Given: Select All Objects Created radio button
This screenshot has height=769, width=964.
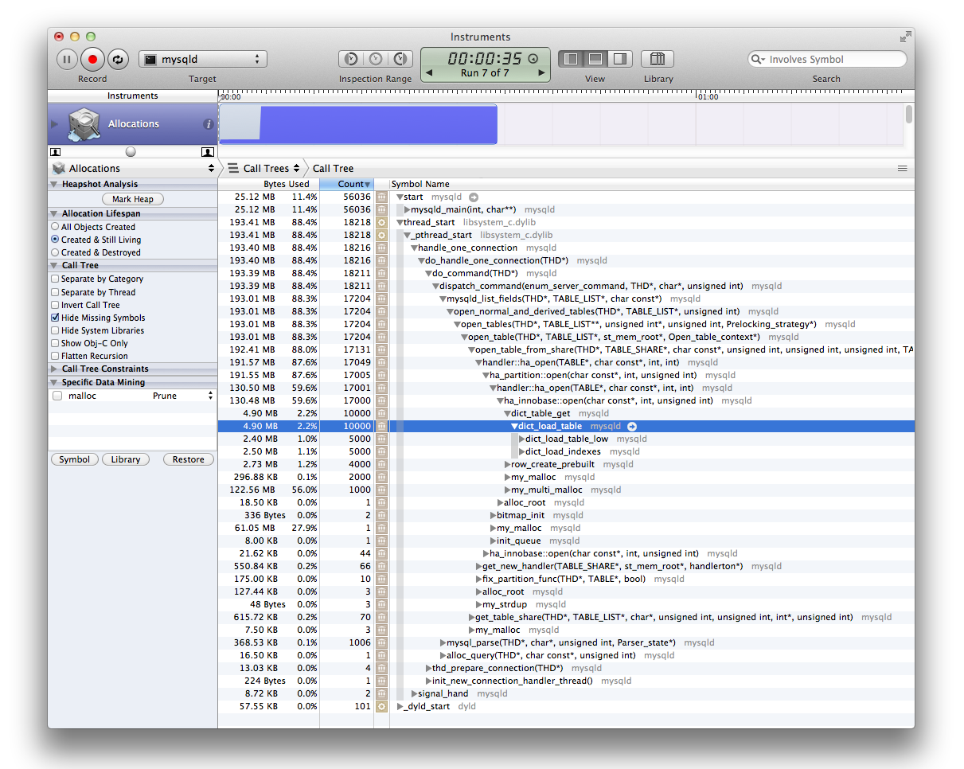Looking at the screenshot, I should pyautogui.click(x=55, y=227).
